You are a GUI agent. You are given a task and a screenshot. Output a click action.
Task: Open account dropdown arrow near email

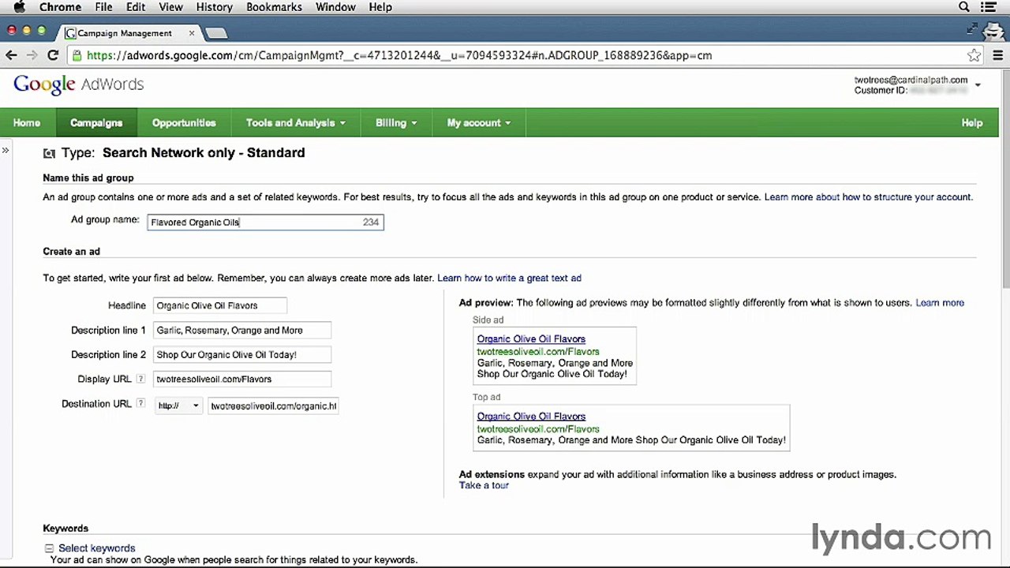pyautogui.click(x=978, y=84)
